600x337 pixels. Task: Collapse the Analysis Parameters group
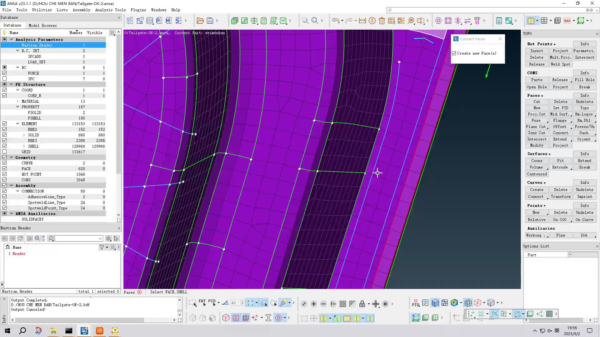[x=12, y=40]
